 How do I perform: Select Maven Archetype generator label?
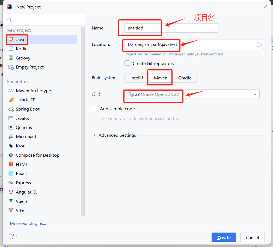coord(33,91)
